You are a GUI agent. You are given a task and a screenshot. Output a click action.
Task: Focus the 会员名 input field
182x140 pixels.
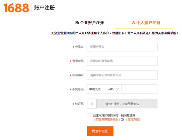coord(122,47)
